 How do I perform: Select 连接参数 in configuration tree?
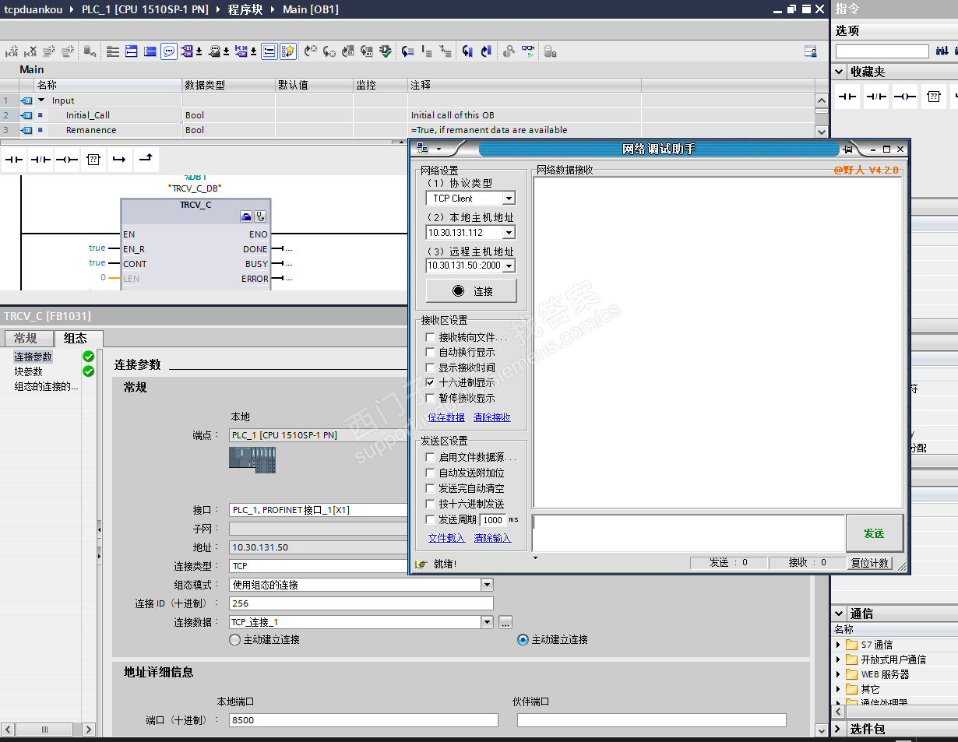click(33, 357)
